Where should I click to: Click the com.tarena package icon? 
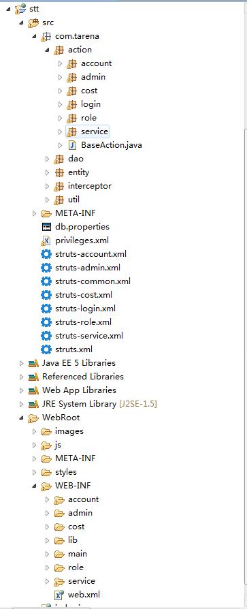(x=46, y=37)
